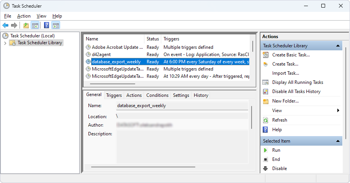Toggle the Show/Hide Console Tree toolbar icon
This screenshot has height=183, width=350.
[x=35, y=25]
